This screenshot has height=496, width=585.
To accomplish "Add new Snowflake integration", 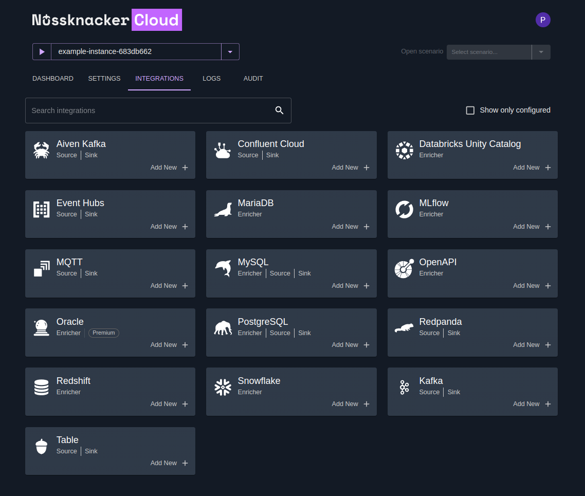I will click(x=350, y=404).
